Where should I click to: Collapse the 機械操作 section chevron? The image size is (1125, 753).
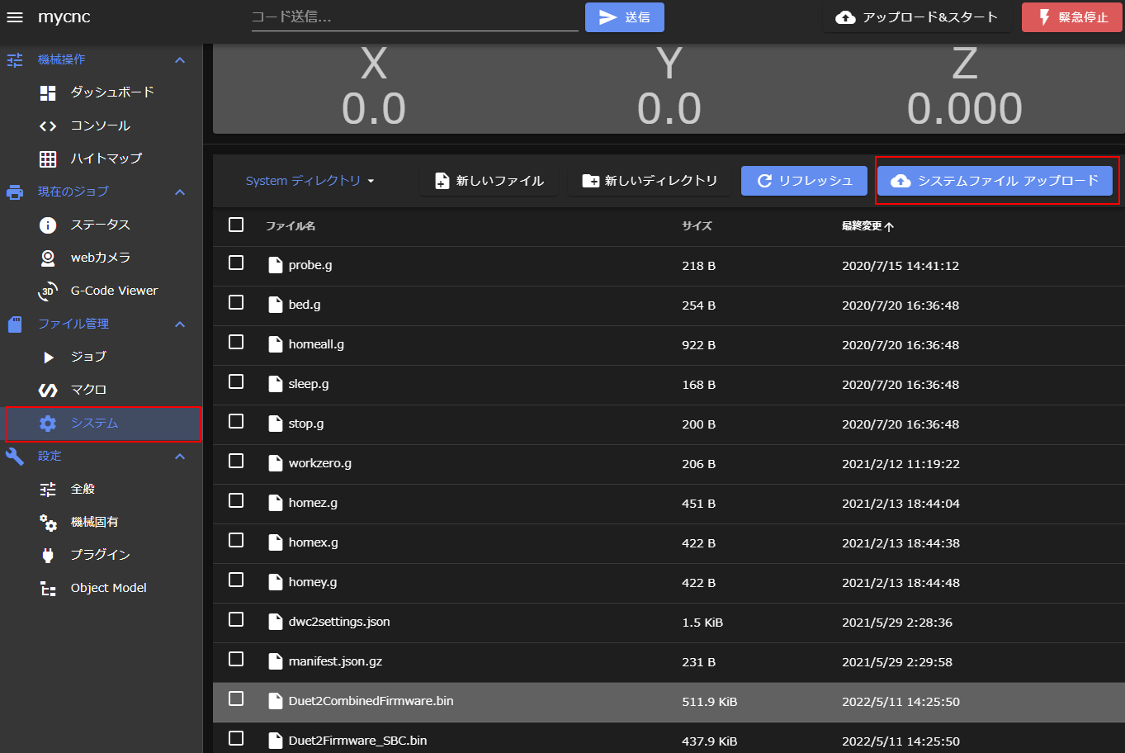180,59
